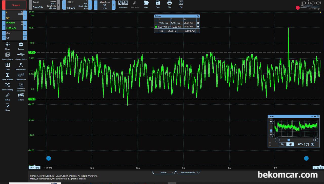The height and width of the screenshot is (184, 324).
Task: Open the Rulers tool in sidebar
Action: 8,97
